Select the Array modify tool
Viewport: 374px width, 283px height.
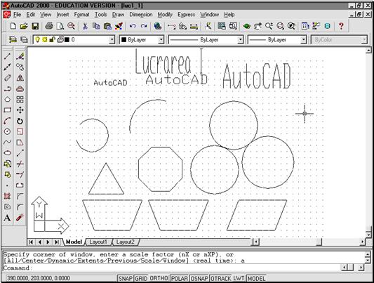pyautogui.click(x=20, y=99)
